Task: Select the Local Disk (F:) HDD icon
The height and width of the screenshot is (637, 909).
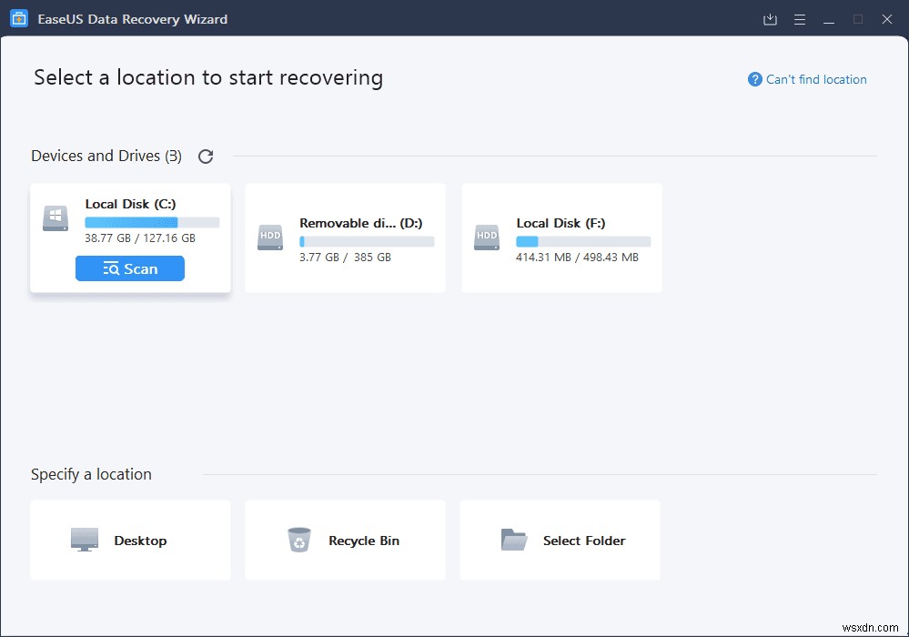Action: point(487,238)
